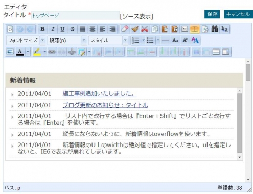The image size is (253, 194).
Task: Toggle italic formatting
Action: 53,29
